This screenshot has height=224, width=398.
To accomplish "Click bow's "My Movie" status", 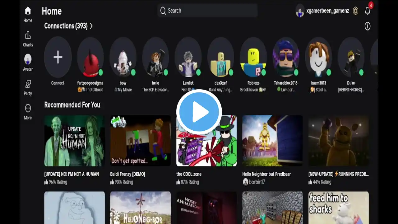I will click(123, 90).
